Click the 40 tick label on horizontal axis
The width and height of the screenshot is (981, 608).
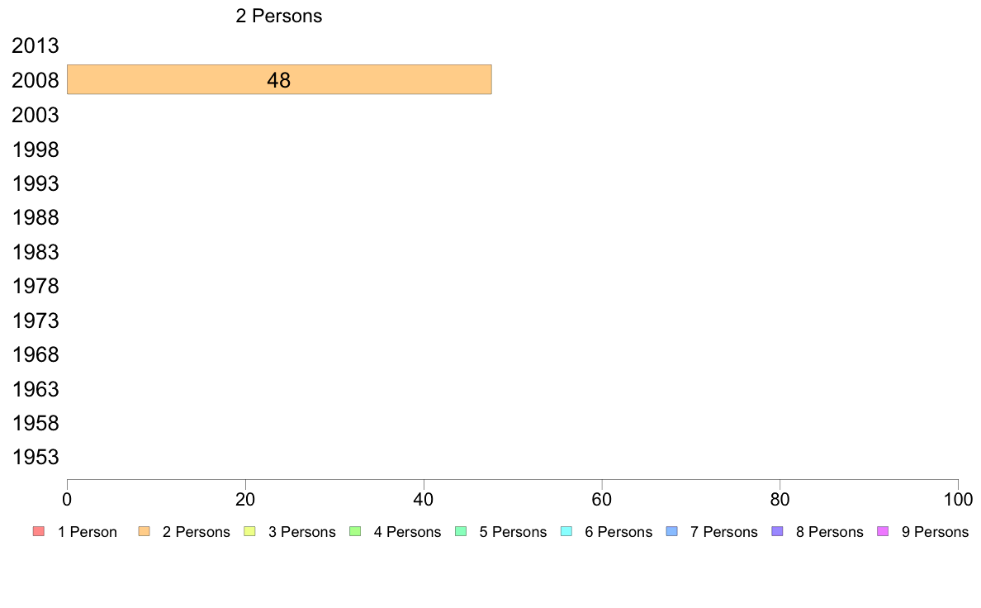tap(424, 499)
